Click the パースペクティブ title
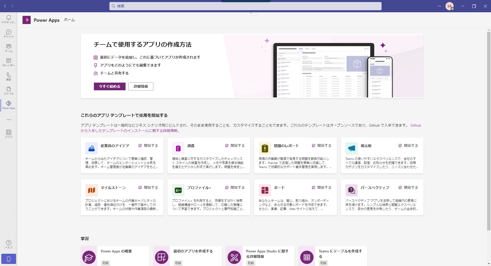Screen dimensions: 491x266 pyautogui.click(x=375, y=188)
